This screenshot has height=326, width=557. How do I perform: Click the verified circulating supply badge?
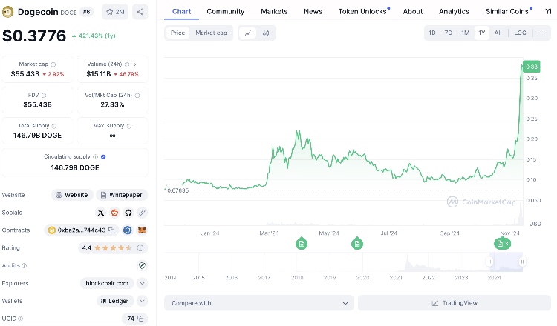[x=103, y=156]
